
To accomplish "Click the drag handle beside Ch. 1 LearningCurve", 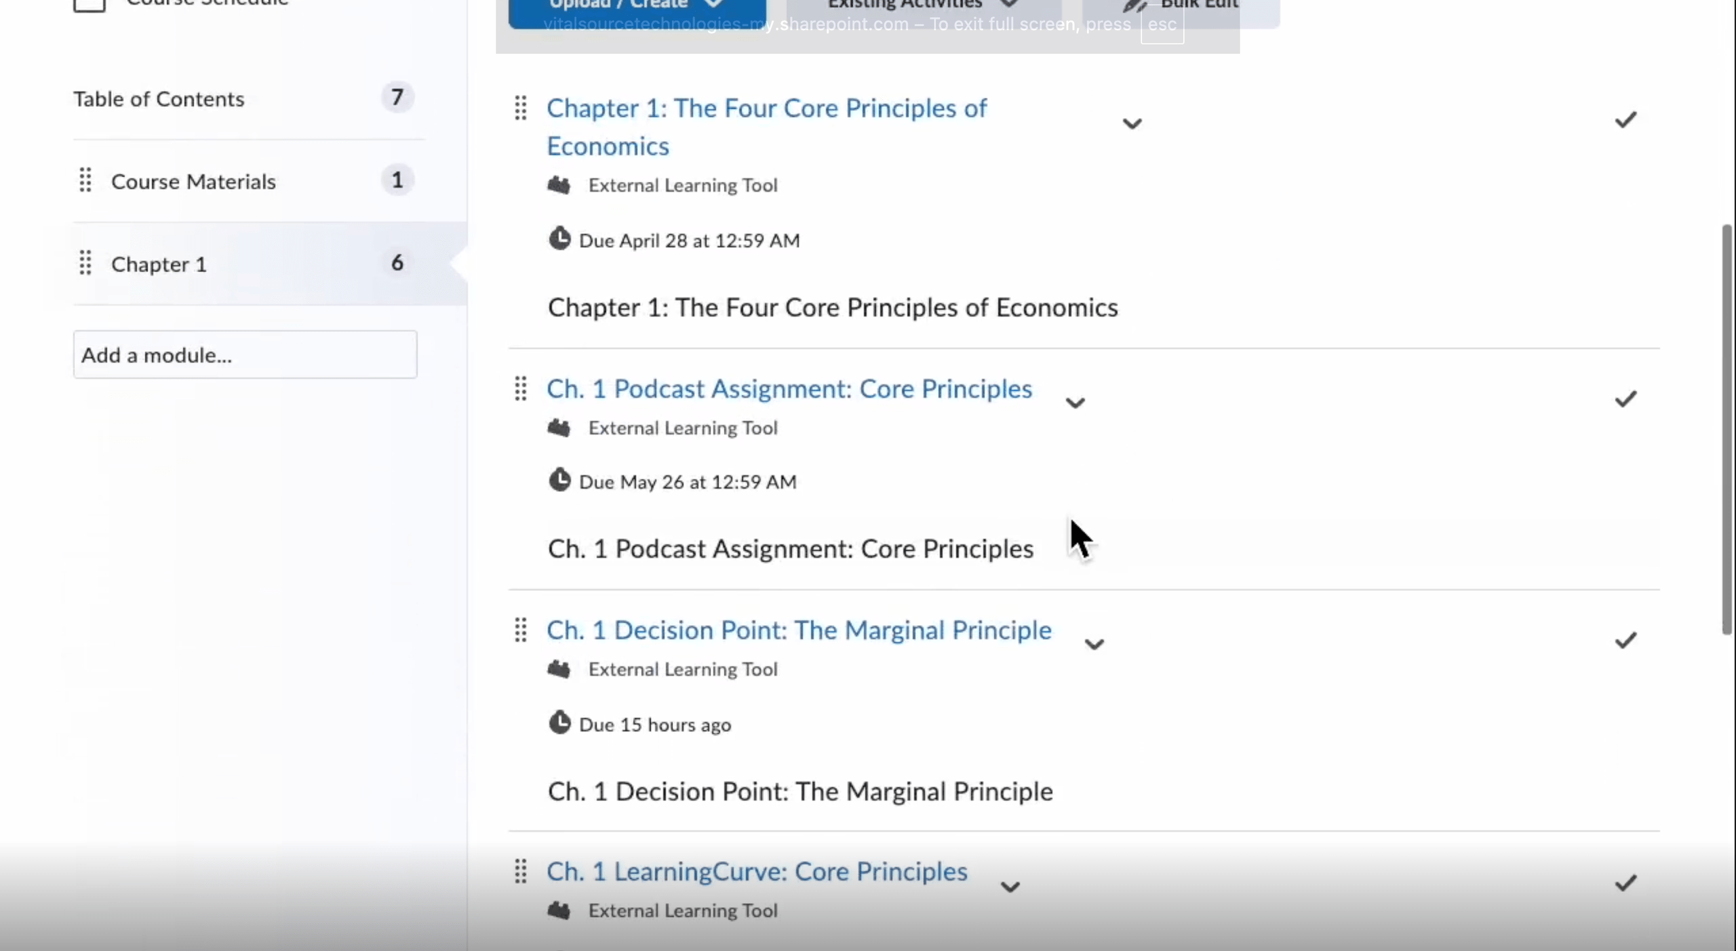I will click(521, 872).
